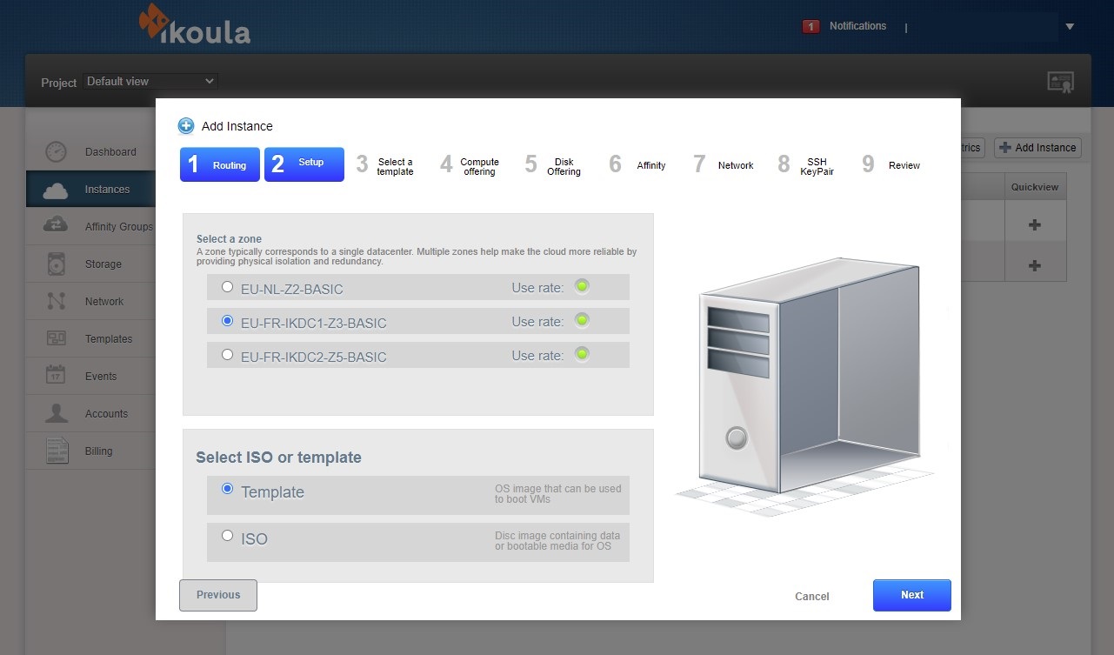1114x655 pixels.
Task: Go to step 5 Disk Offering
Action: click(x=554, y=164)
